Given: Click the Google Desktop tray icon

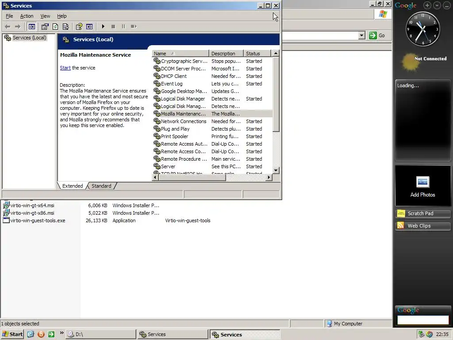Looking at the screenshot, I should (x=429, y=334).
